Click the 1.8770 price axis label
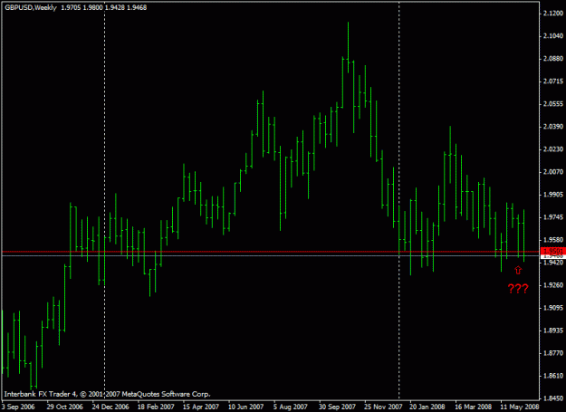The width and height of the screenshot is (566, 412). coord(553,353)
